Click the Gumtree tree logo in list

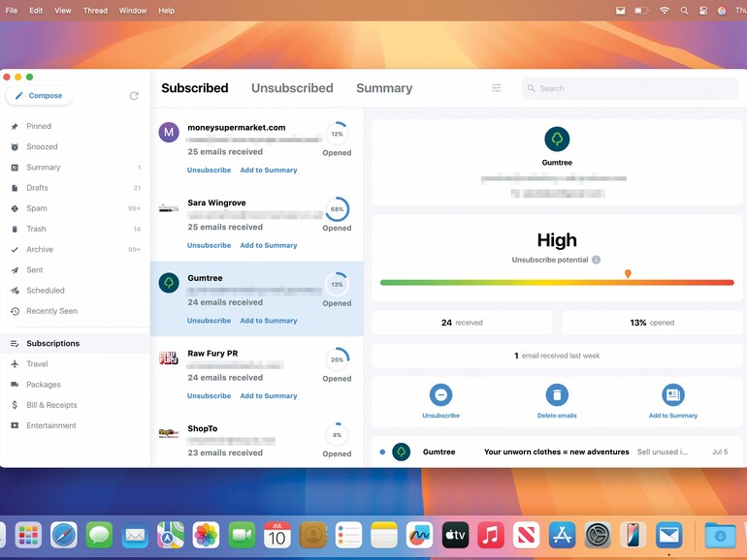[x=169, y=283]
